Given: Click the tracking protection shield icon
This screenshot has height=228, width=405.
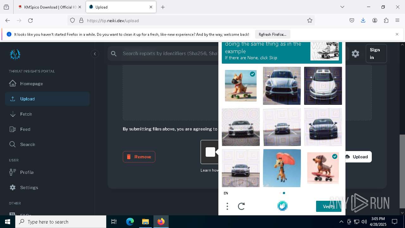Looking at the screenshot, I should 72,21.
